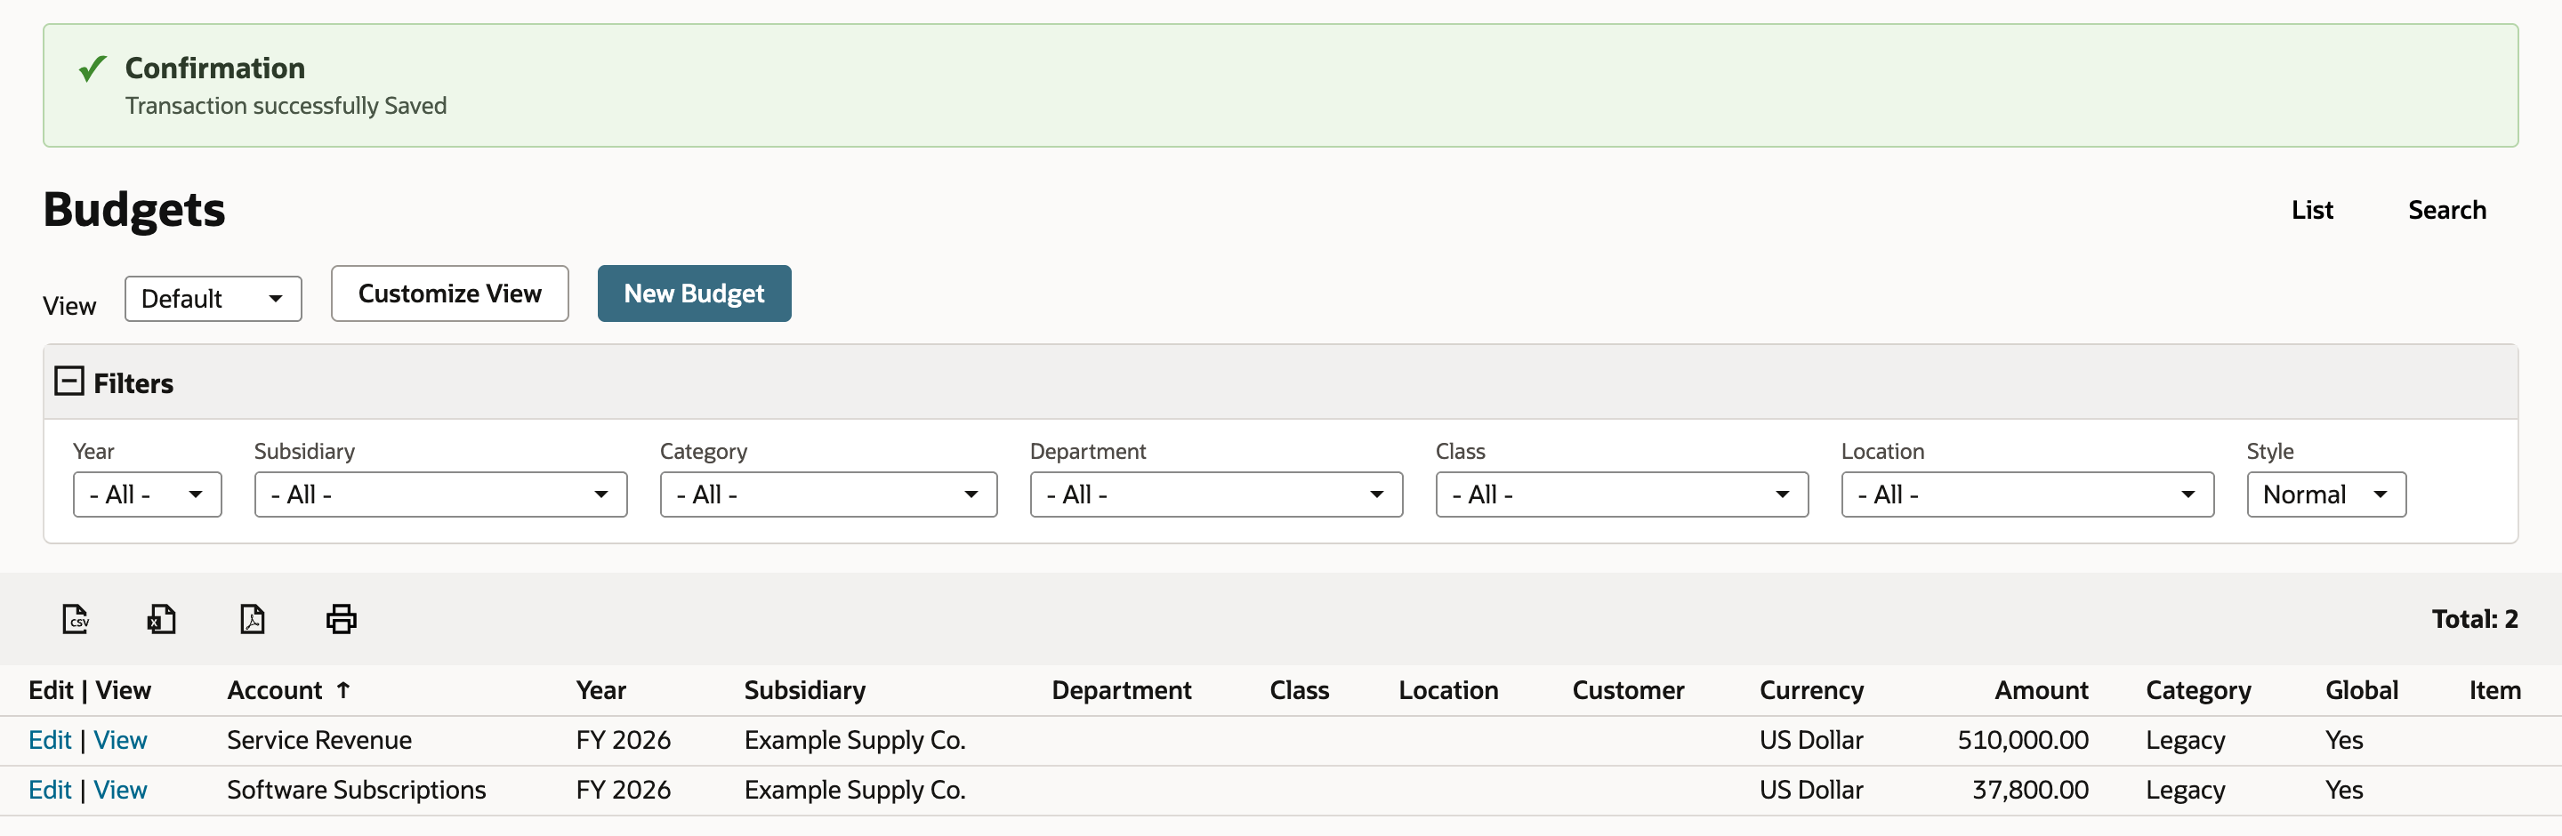The width and height of the screenshot is (2562, 836).
Task: Click the Software Subscriptions account cell
Action: pyautogui.click(x=356, y=789)
